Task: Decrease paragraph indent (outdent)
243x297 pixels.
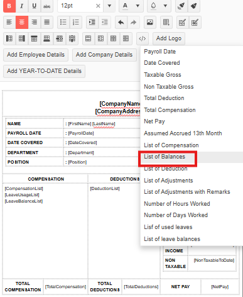Action: click(105, 22)
